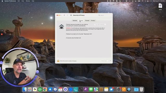Open Messages app in dock
Viewport: 166px width, 93px height.
point(91,89)
